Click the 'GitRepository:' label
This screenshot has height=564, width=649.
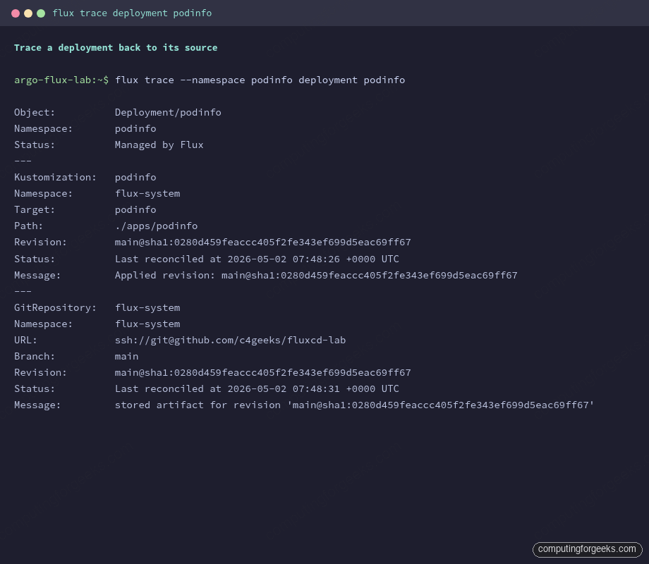click(x=55, y=308)
